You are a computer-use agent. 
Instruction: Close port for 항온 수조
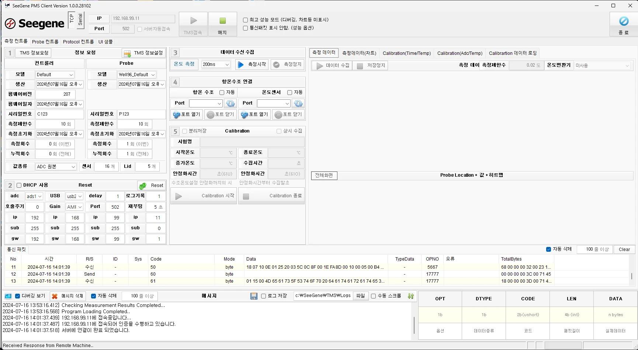pyautogui.click(x=221, y=114)
